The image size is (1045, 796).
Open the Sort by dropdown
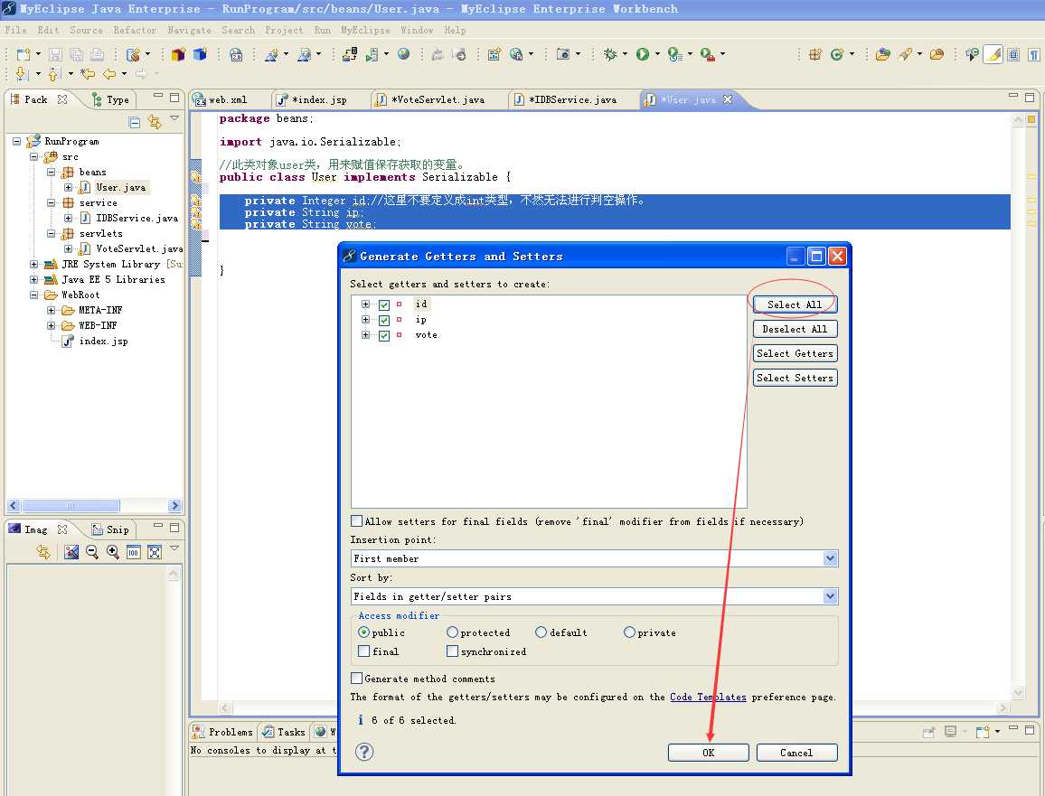point(830,596)
